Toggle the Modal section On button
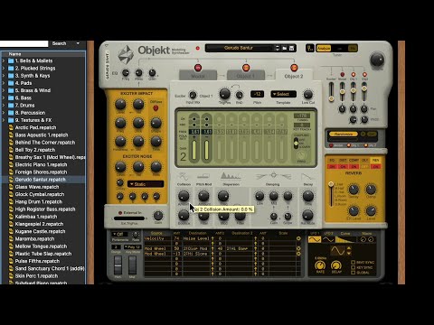Screen dimensions: 434x325 [198, 68]
